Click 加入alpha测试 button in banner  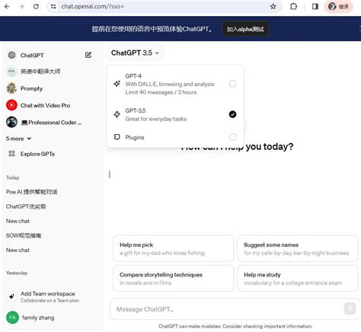pos(245,29)
